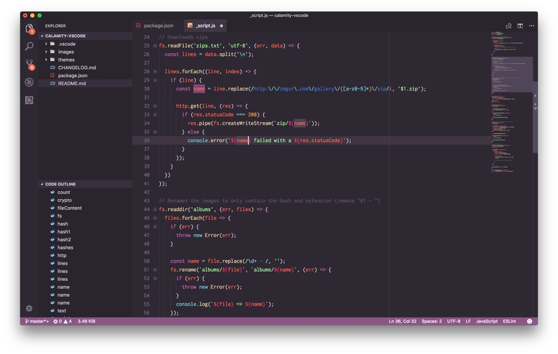The height and width of the screenshot is (354, 558).
Task: Open the Search view icon
Action: (x=29, y=46)
